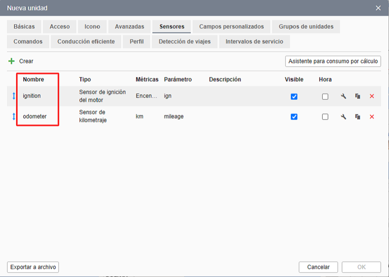389x277 pixels.
Task: Copy the odometer sensor
Action: point(358,117)
